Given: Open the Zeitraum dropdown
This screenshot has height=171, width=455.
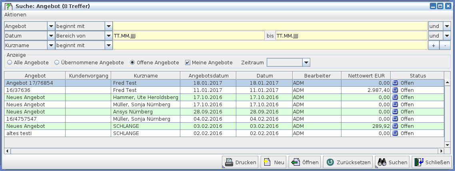Looking at the screenshot, I should point(306,62).
